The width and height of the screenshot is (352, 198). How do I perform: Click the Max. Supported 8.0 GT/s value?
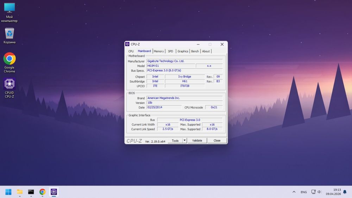point(212,129)
